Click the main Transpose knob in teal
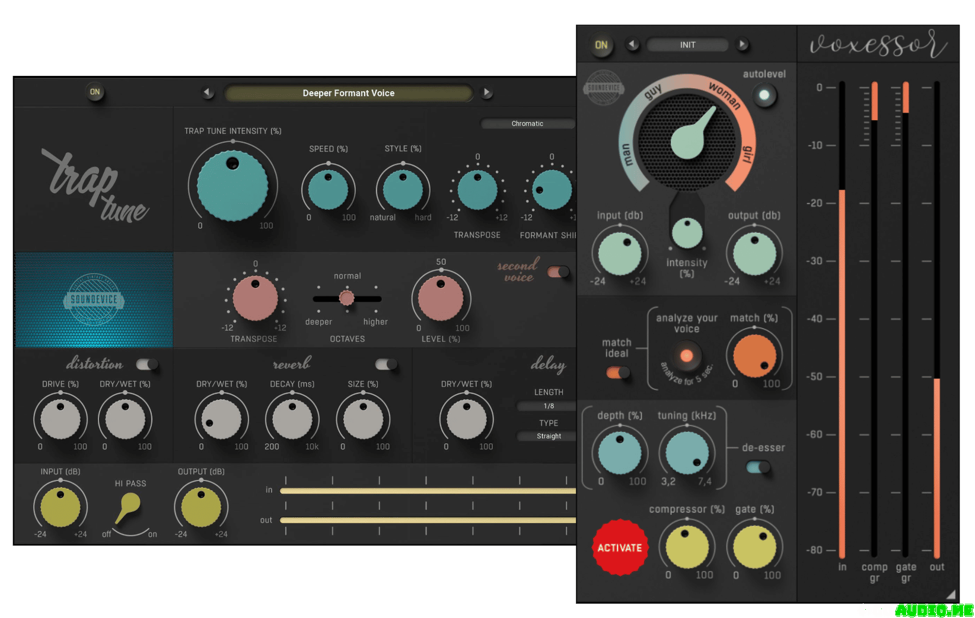 pyautogui.click(x=477, y=190)
